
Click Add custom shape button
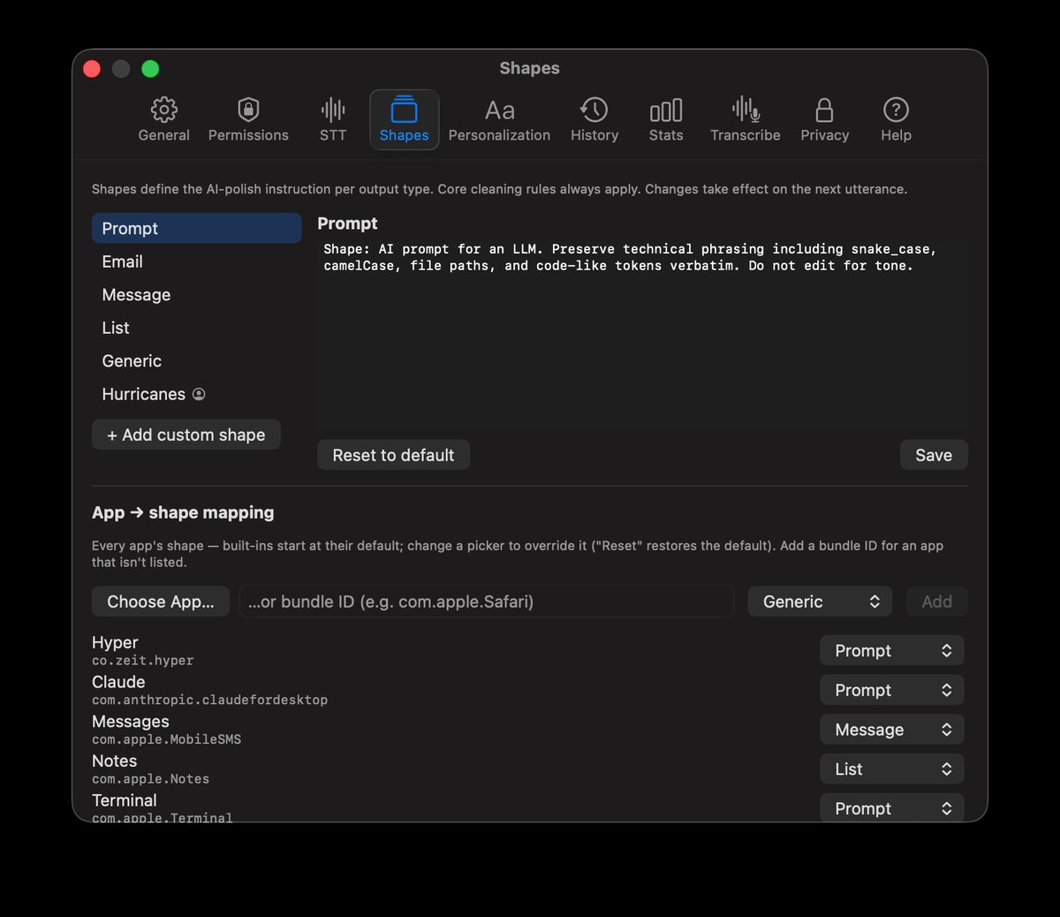click(186, 435)
